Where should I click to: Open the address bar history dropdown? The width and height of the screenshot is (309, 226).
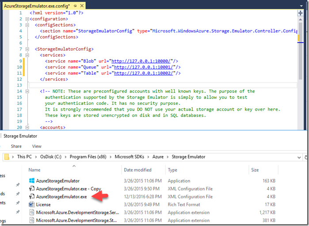[299, 157]
